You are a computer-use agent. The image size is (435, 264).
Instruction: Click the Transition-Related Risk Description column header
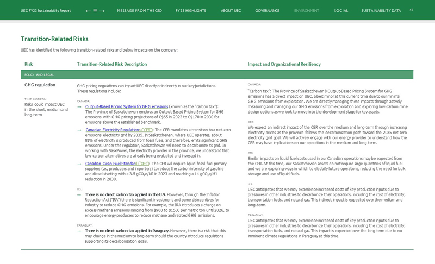[111, 64]
